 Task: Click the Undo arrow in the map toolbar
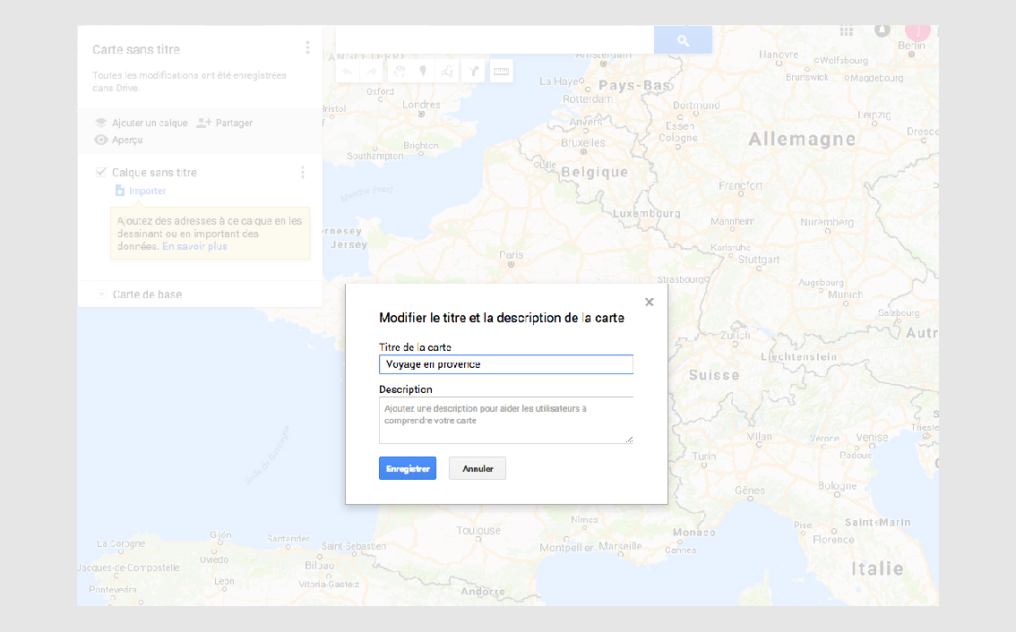348,72
